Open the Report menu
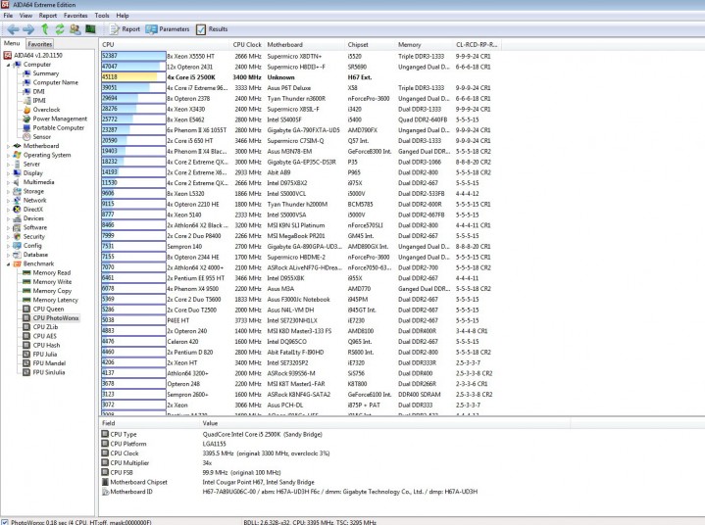Screen dimensions: 705x525 point(48,16)
